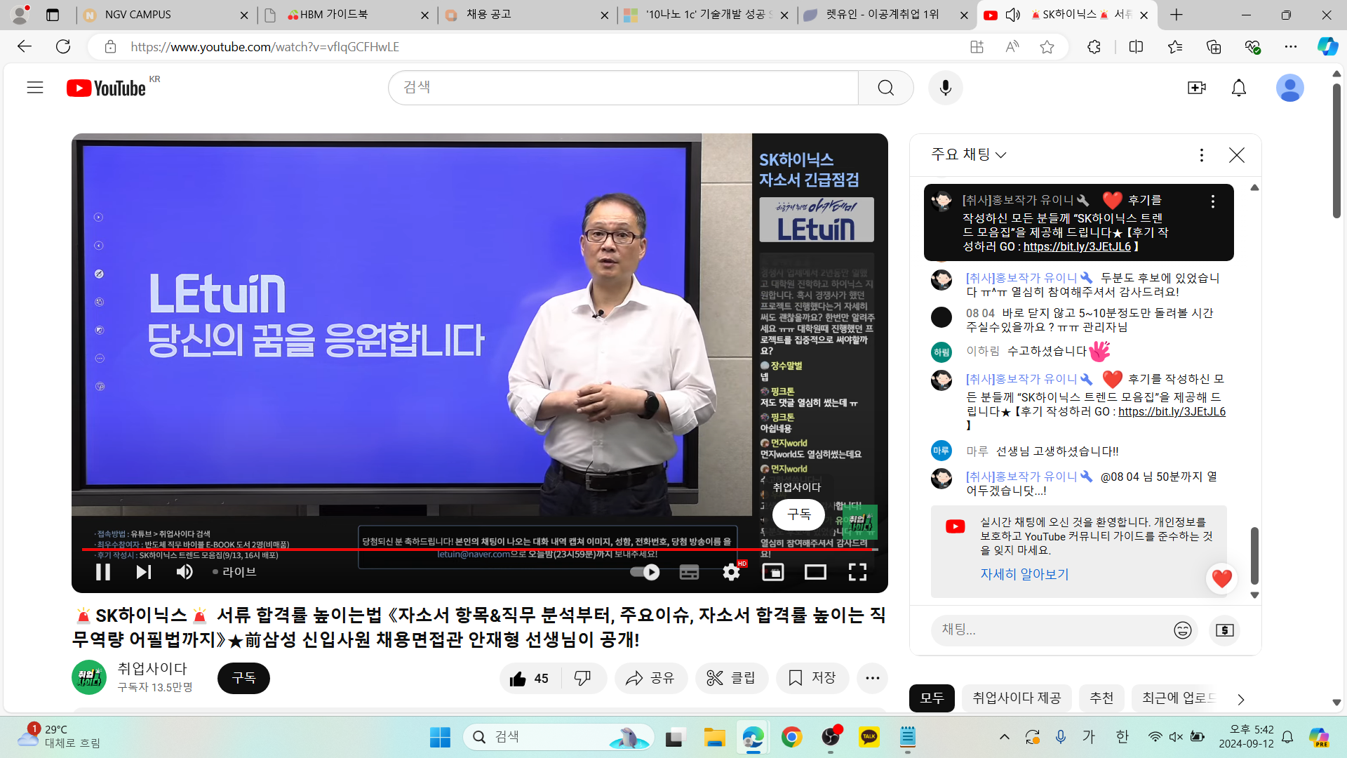Image resolution: width=1347 pixels, height=758 pixels.
Task: Show hidden system tray icons
Action: (1005, 737)
